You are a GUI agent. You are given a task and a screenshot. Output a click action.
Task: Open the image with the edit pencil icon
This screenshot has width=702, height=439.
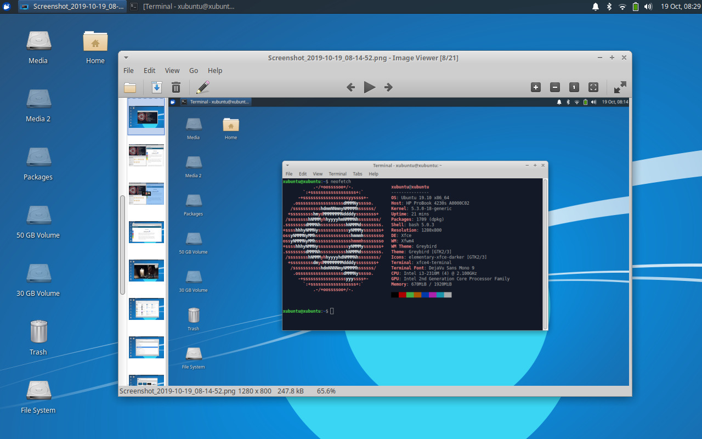[202, 87]
